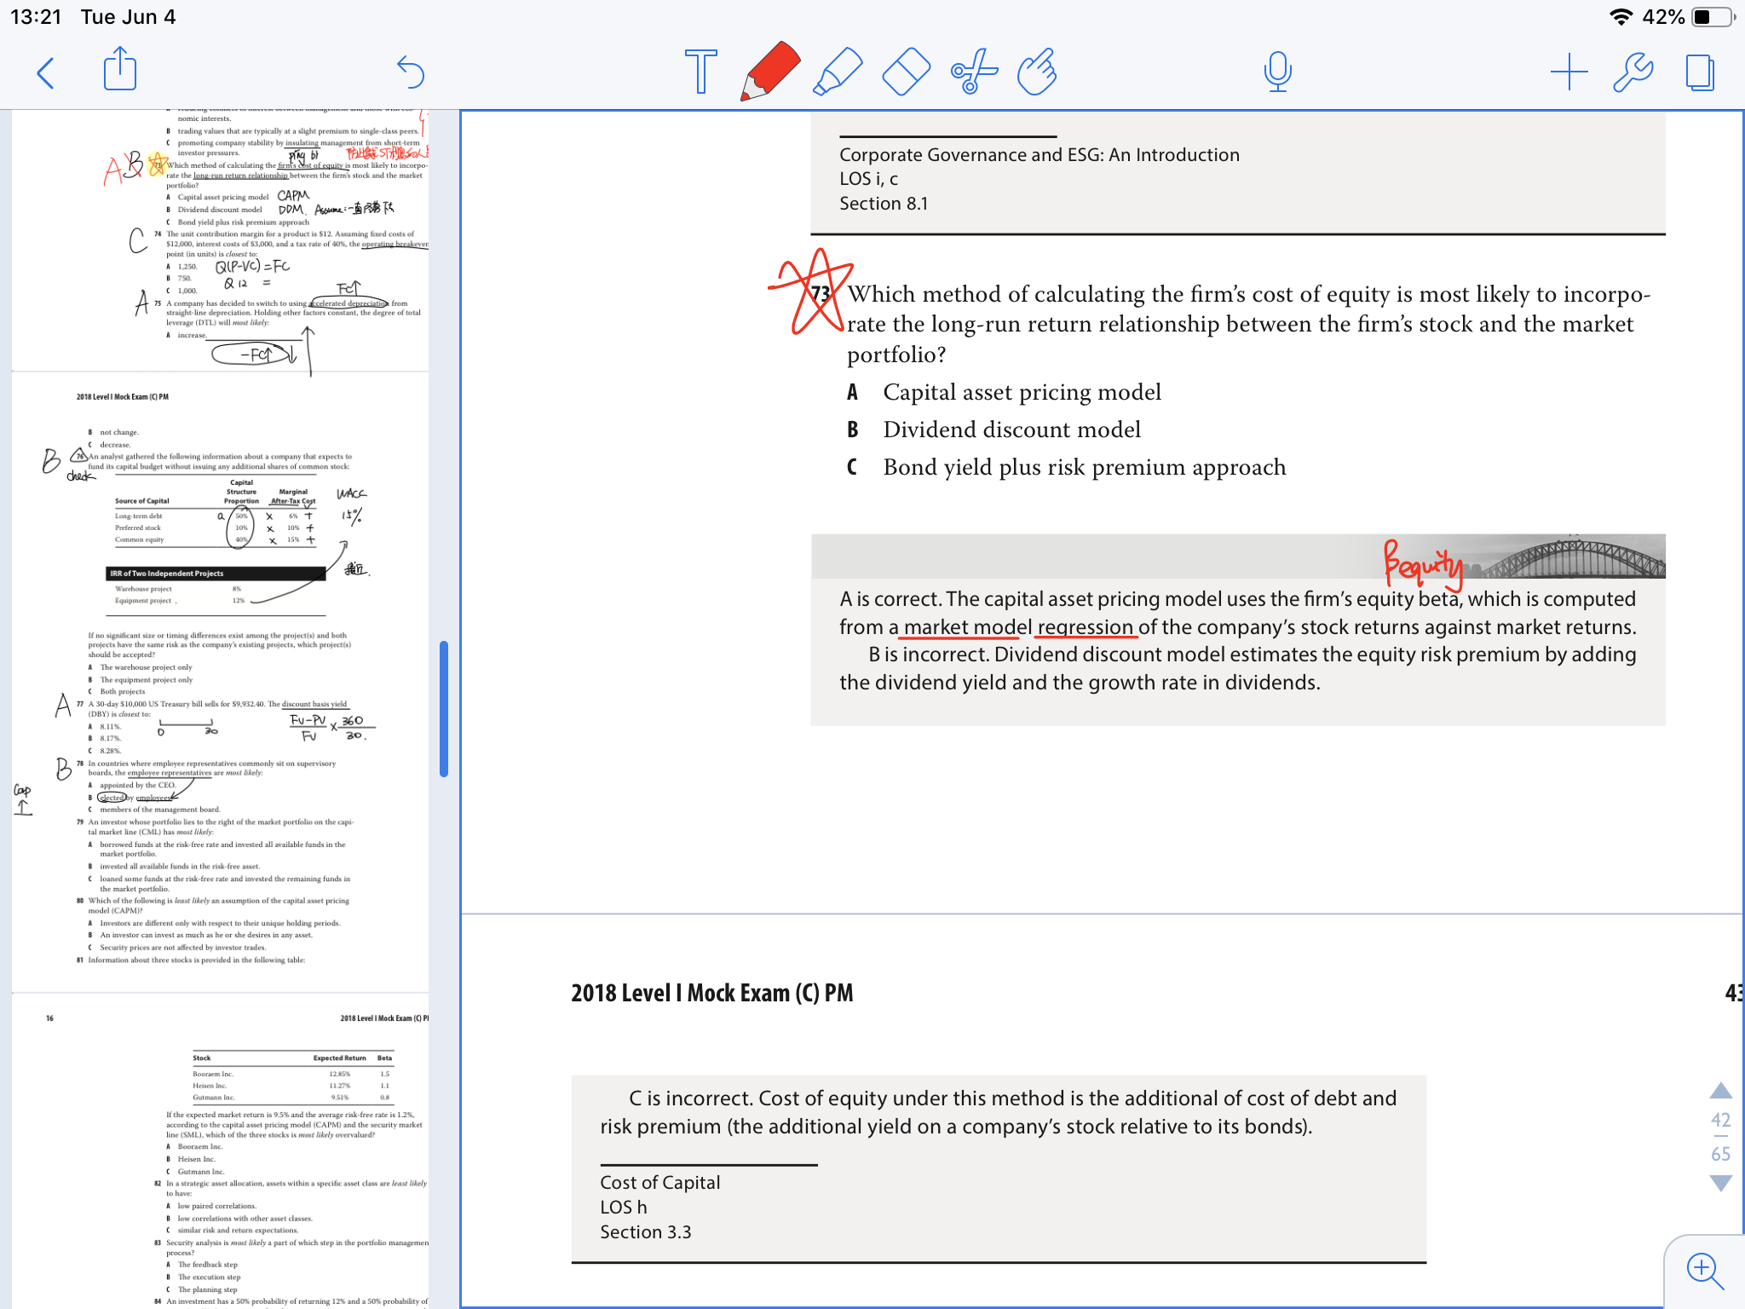Tap question 80 in the left pane
This screenshot has height=1309, width=1745.
(x=213, y=905)
